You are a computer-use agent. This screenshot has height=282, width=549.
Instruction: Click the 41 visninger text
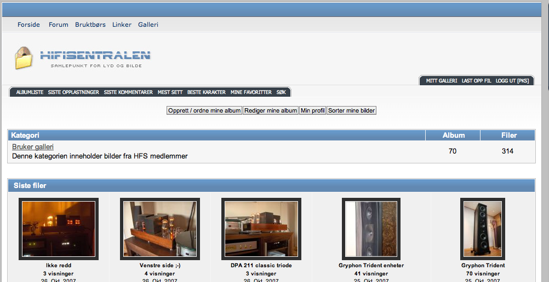371,274
